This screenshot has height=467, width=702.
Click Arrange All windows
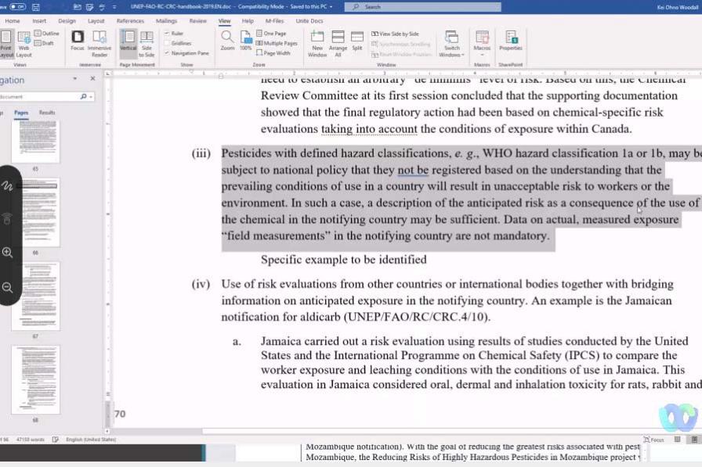coord(338,45)
